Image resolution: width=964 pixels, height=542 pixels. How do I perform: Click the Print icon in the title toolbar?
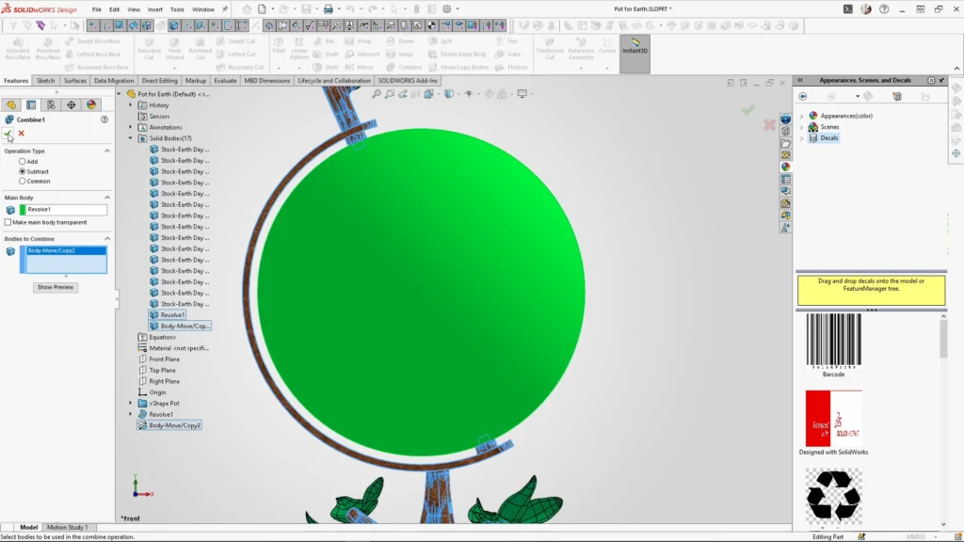click(329, 9)
